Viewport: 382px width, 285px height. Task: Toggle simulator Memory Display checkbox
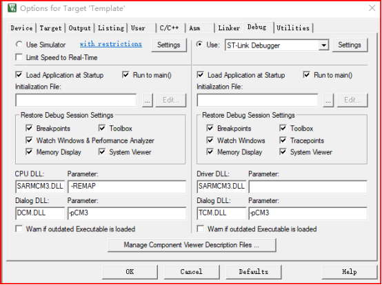(x=29, y=152)
